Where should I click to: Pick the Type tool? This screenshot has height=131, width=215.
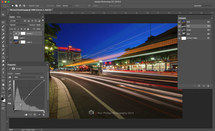tap(3, 73)
